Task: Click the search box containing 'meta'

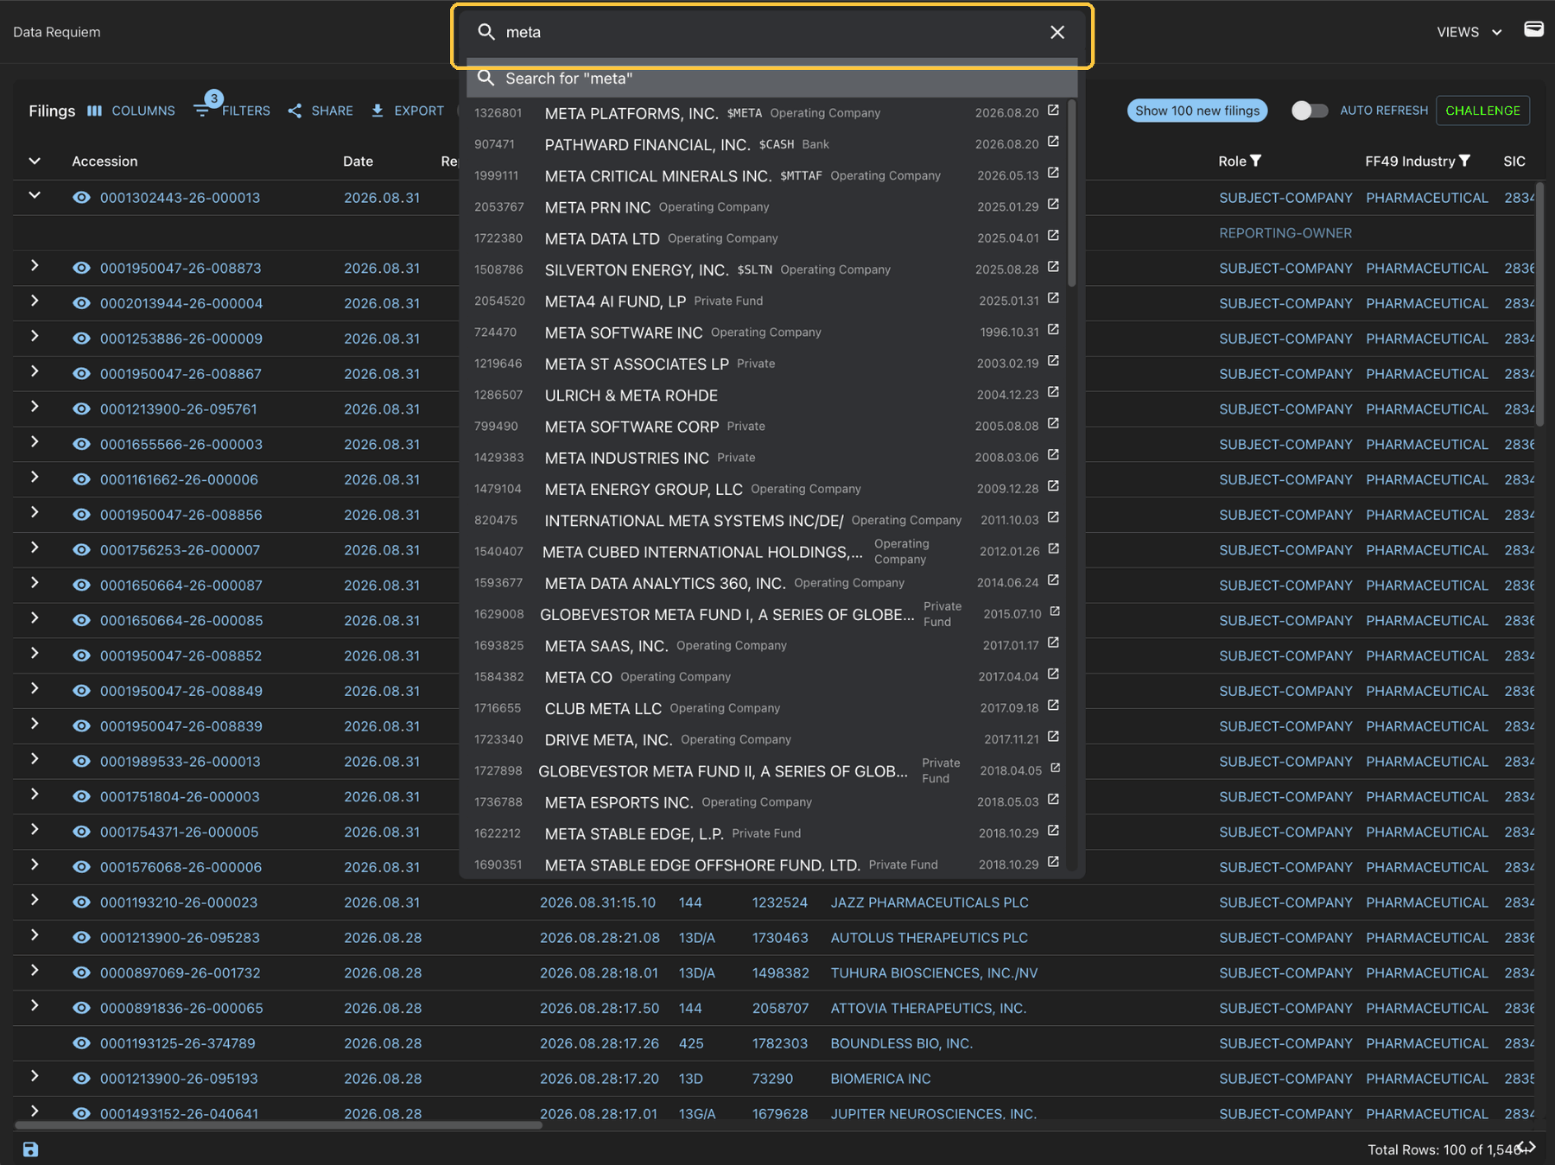Action: pos(771,32)
